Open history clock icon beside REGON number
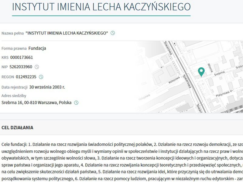 pyautogui.click(x=41, y=77)
